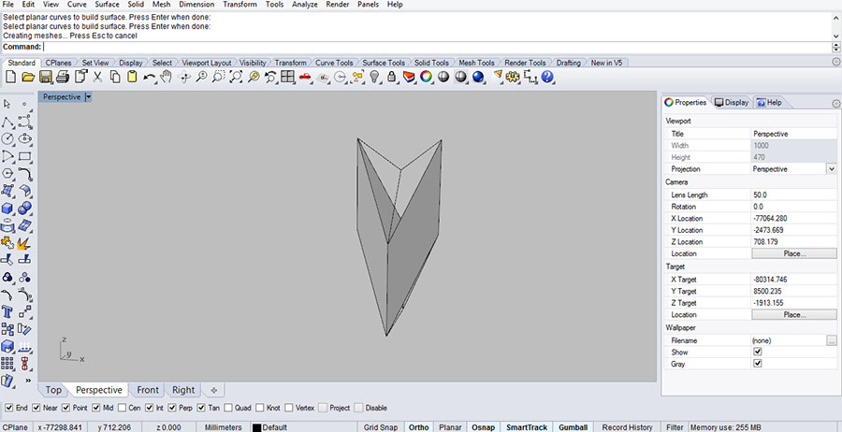This screenshot has width=842, height=432.
Task: Uncheck the Point osnap checkbox
Action: coord(66,408)
